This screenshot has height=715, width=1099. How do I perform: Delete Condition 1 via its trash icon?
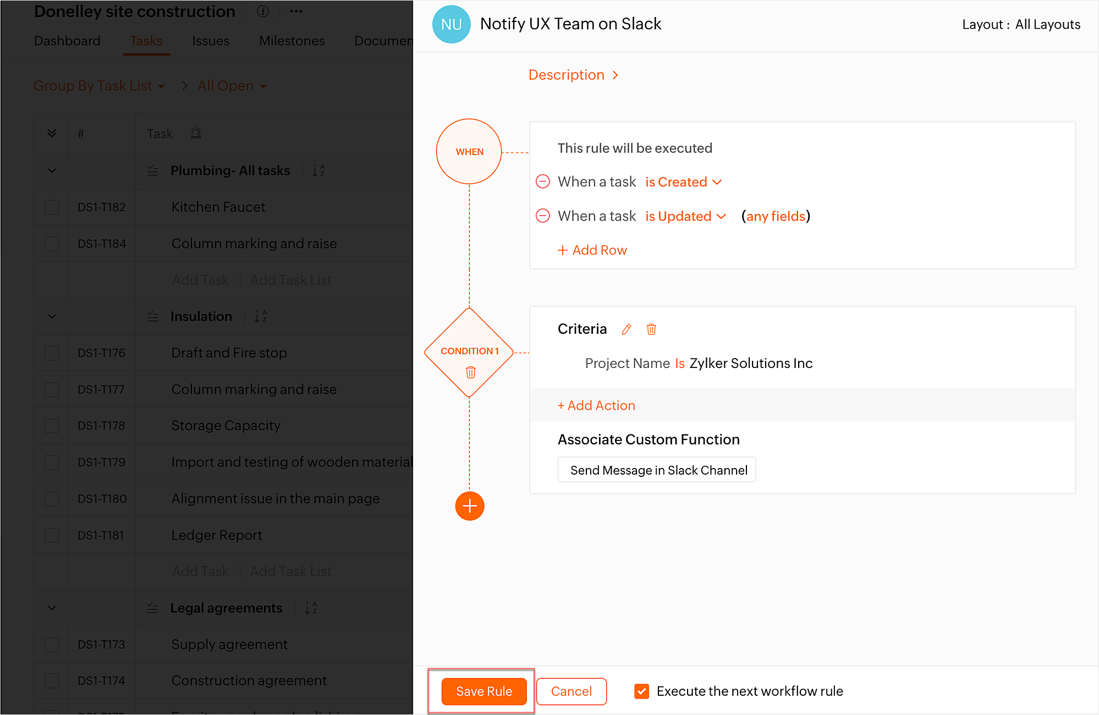pyautogui.click(x=469, y=373)
